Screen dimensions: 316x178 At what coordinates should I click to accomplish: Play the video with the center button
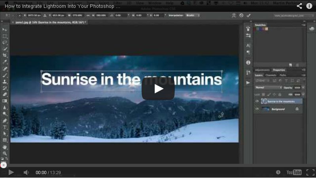(x=158, y=89)
